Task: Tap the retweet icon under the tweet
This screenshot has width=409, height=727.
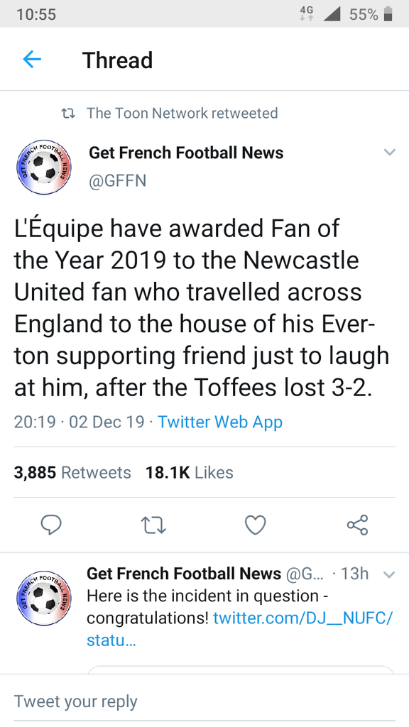Action: 153,525
